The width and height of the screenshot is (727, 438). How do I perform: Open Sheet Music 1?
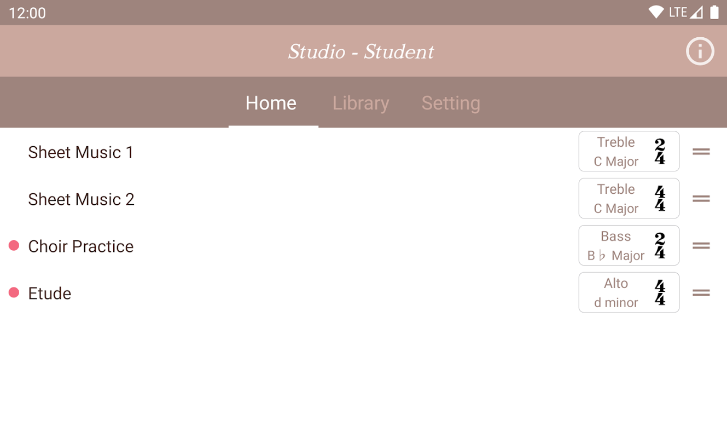point(81,152)
